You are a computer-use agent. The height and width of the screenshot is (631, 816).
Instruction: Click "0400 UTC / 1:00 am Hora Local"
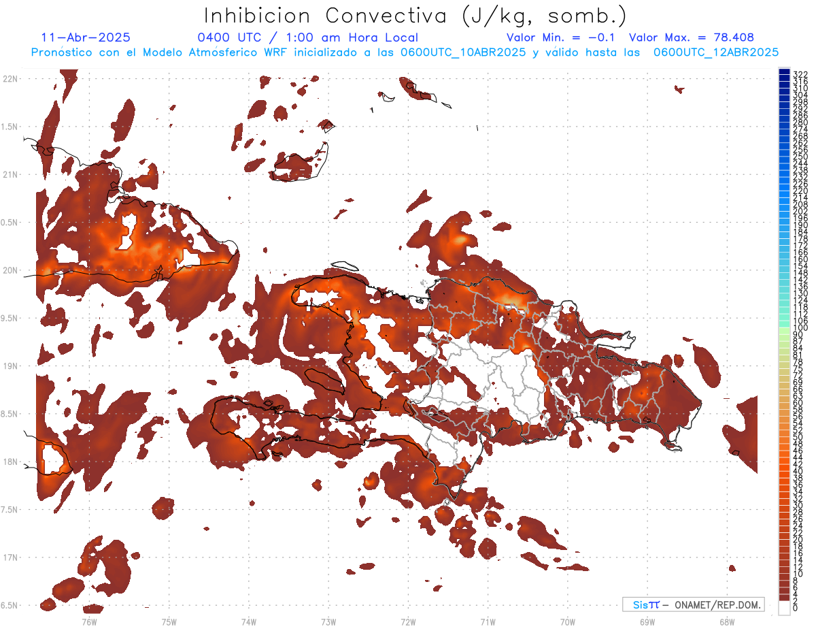(x=307, y=37)
